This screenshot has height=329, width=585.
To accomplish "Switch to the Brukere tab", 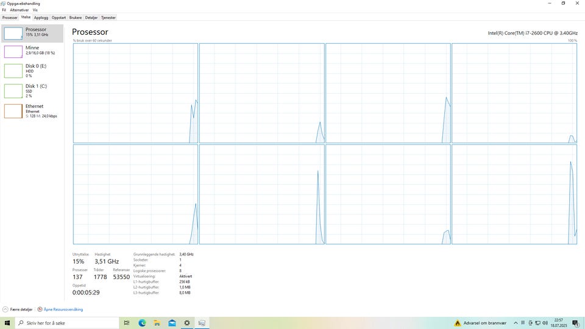I will (x=76, y=18).
